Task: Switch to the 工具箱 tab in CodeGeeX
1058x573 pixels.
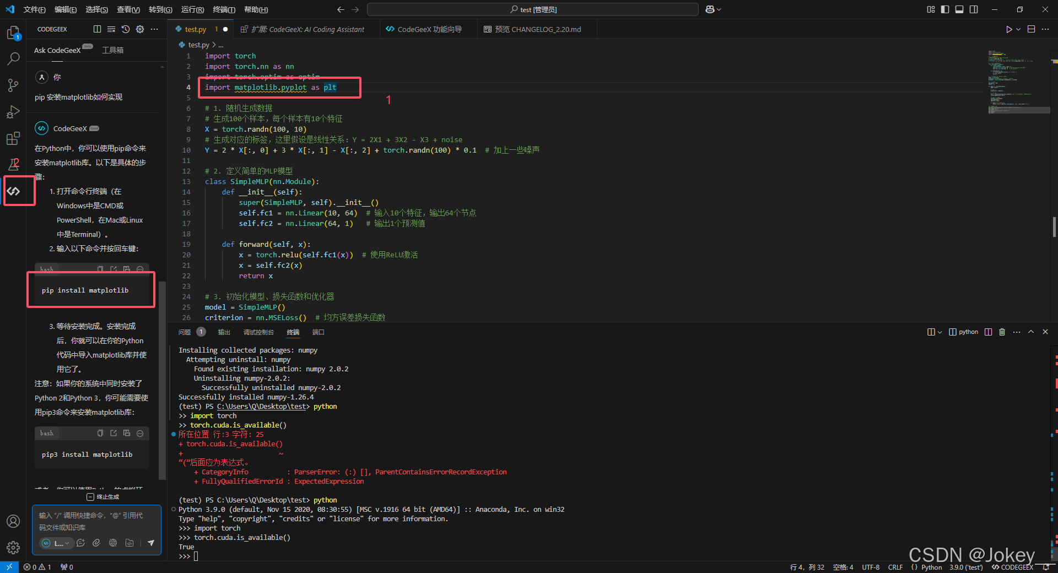Action: (112, 50)
